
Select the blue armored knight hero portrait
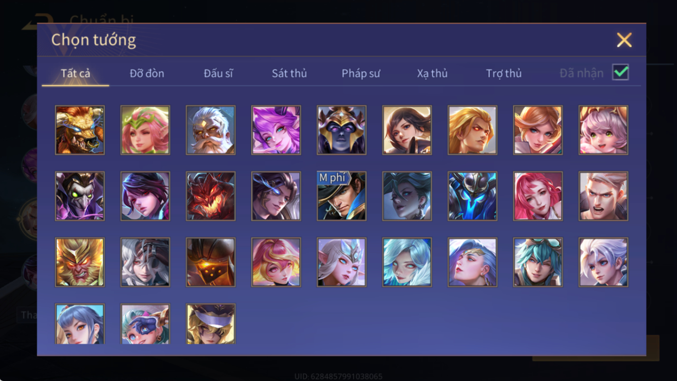coord(472,196)
